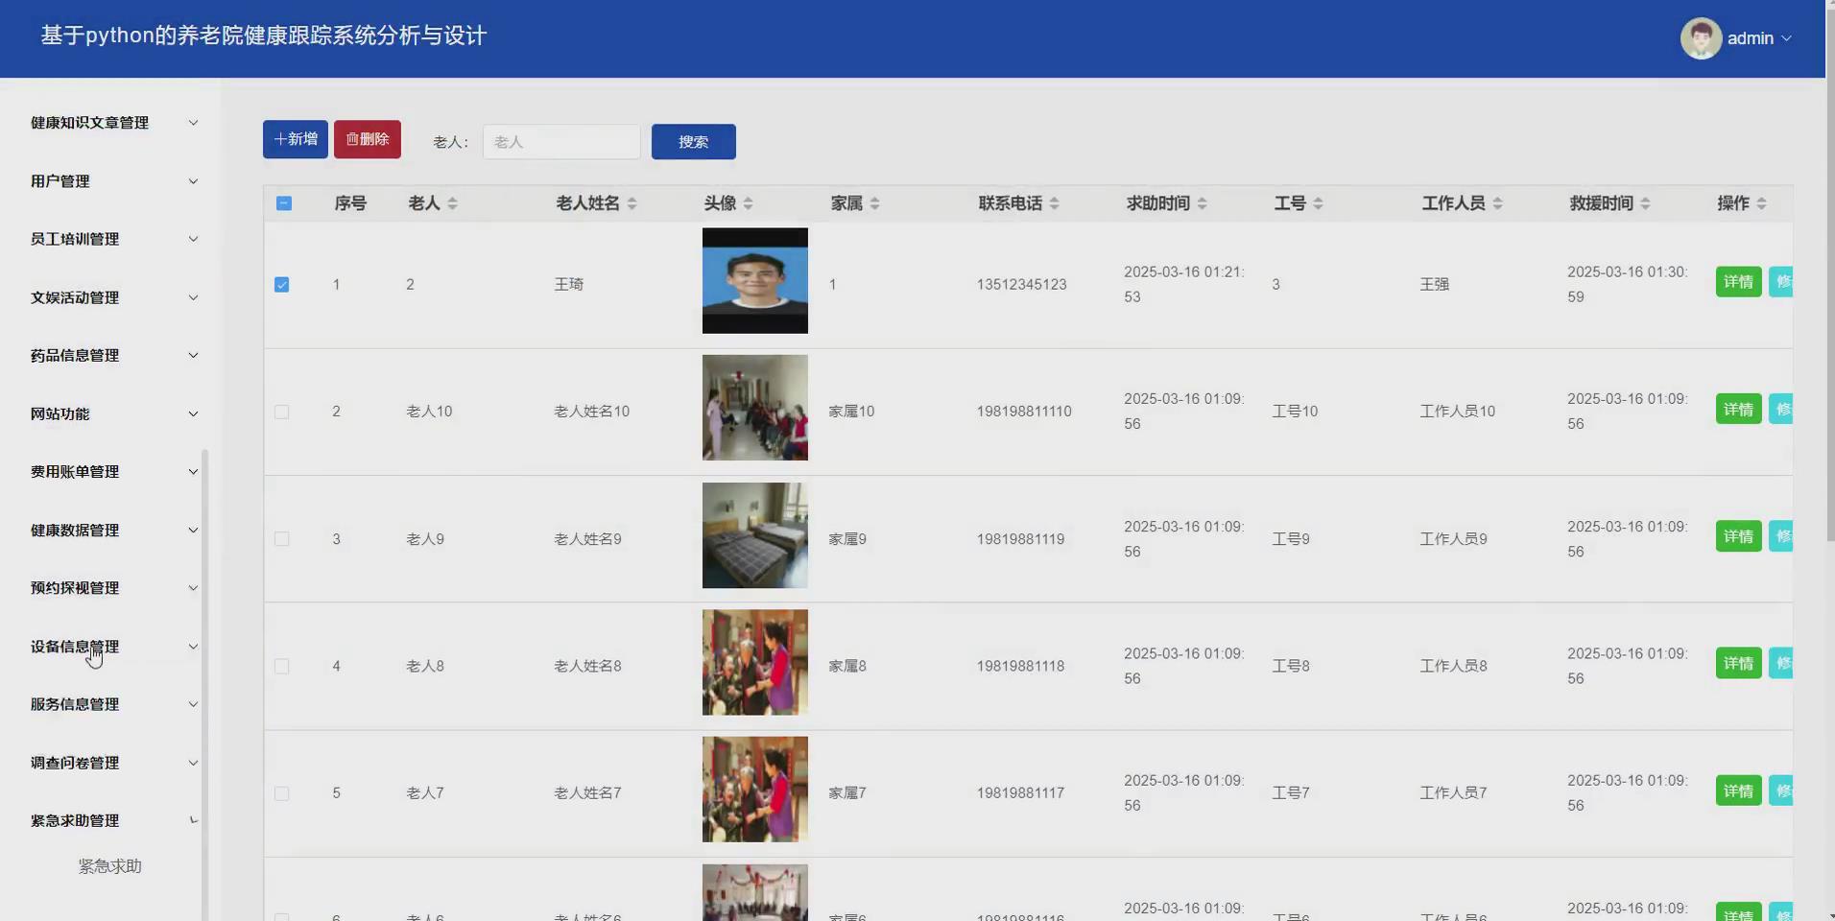Check the checkbox for 老人9 row
Image resolution: width=1835 pixels, height=921 pixels.
click(x=282, y=538)
